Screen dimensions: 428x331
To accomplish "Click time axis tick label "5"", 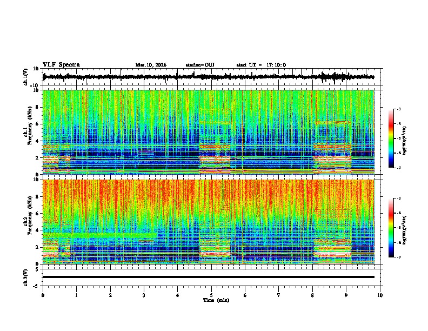I will coord(211,295).
